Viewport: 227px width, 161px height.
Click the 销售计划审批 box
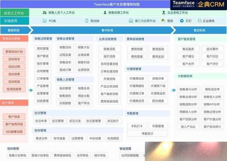(x=18, y=156)
